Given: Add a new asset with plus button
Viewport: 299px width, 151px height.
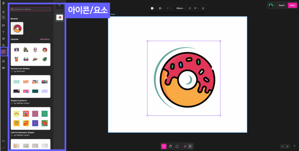Looking at the screenshot, I should 60,5.
